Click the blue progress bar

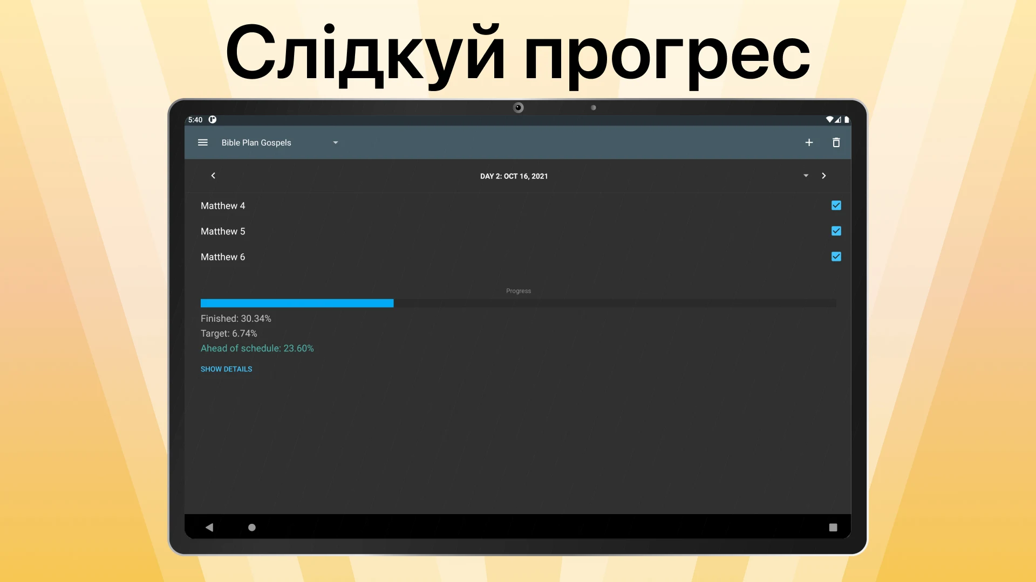click(297, 303)
